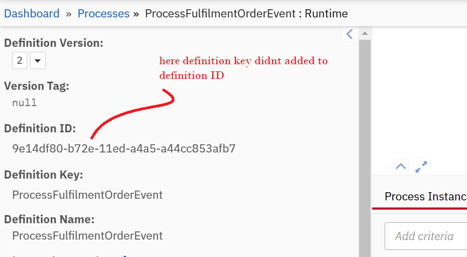The width and height of the screenshot is (467, 257).
Task: Click the Add criteria search field
Action: coord(426,236)
